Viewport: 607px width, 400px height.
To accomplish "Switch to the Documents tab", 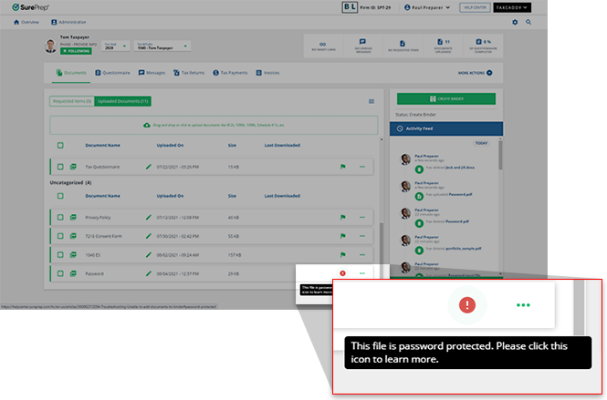I will 71,73.
